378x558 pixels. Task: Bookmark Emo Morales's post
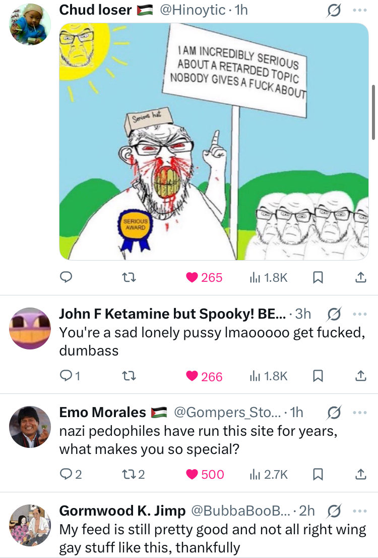pyautogui.click(x=318, y=474)
